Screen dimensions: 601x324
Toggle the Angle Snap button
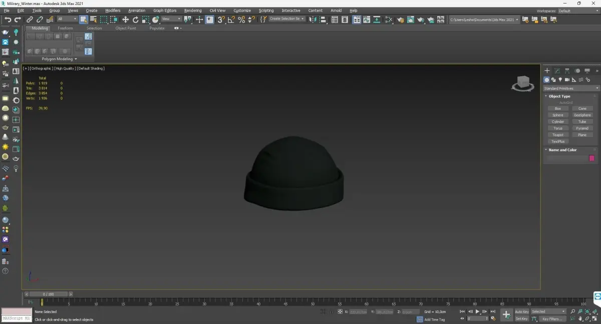tap(231, 20)
